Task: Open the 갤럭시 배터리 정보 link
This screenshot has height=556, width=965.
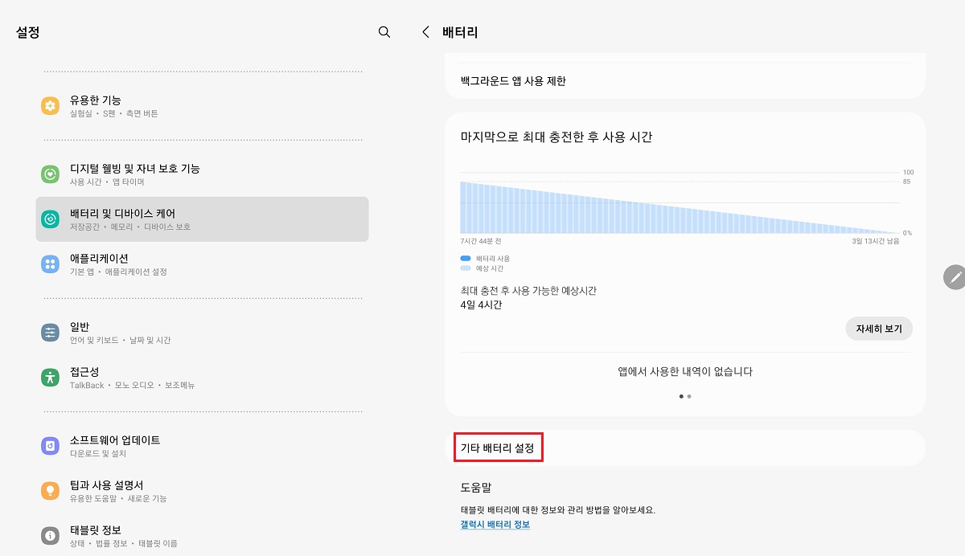Action: 494,522
